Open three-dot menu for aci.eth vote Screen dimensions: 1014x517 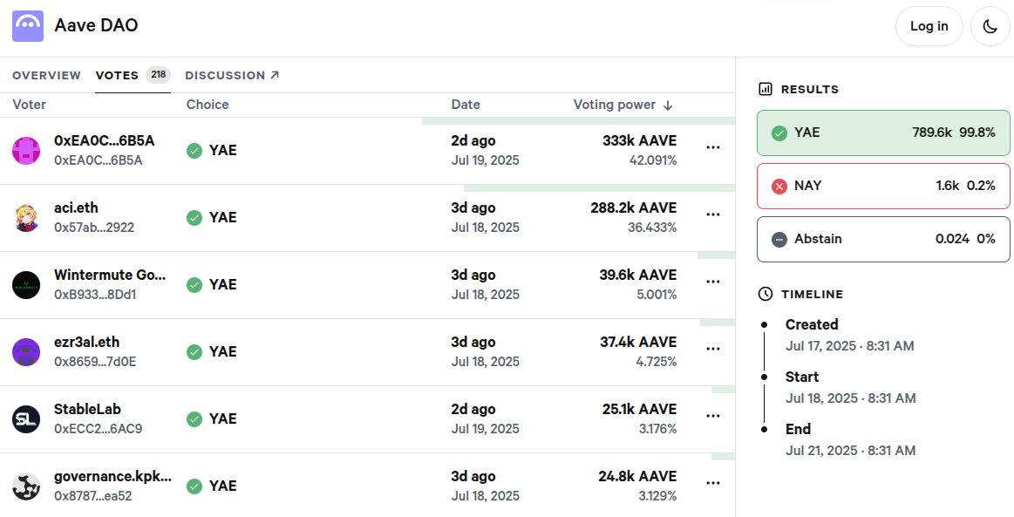(x=712, y=214)
